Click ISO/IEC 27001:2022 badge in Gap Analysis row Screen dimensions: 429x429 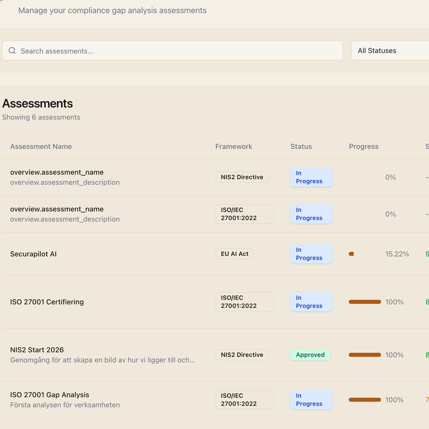(x=245, y=400)
